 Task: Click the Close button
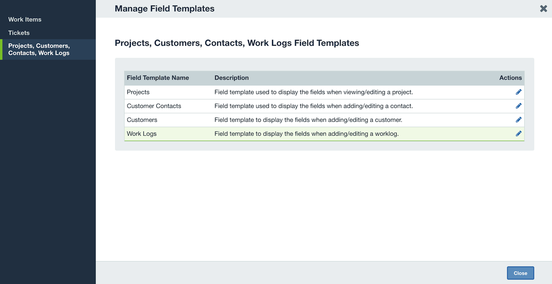[x=520, y=273]
